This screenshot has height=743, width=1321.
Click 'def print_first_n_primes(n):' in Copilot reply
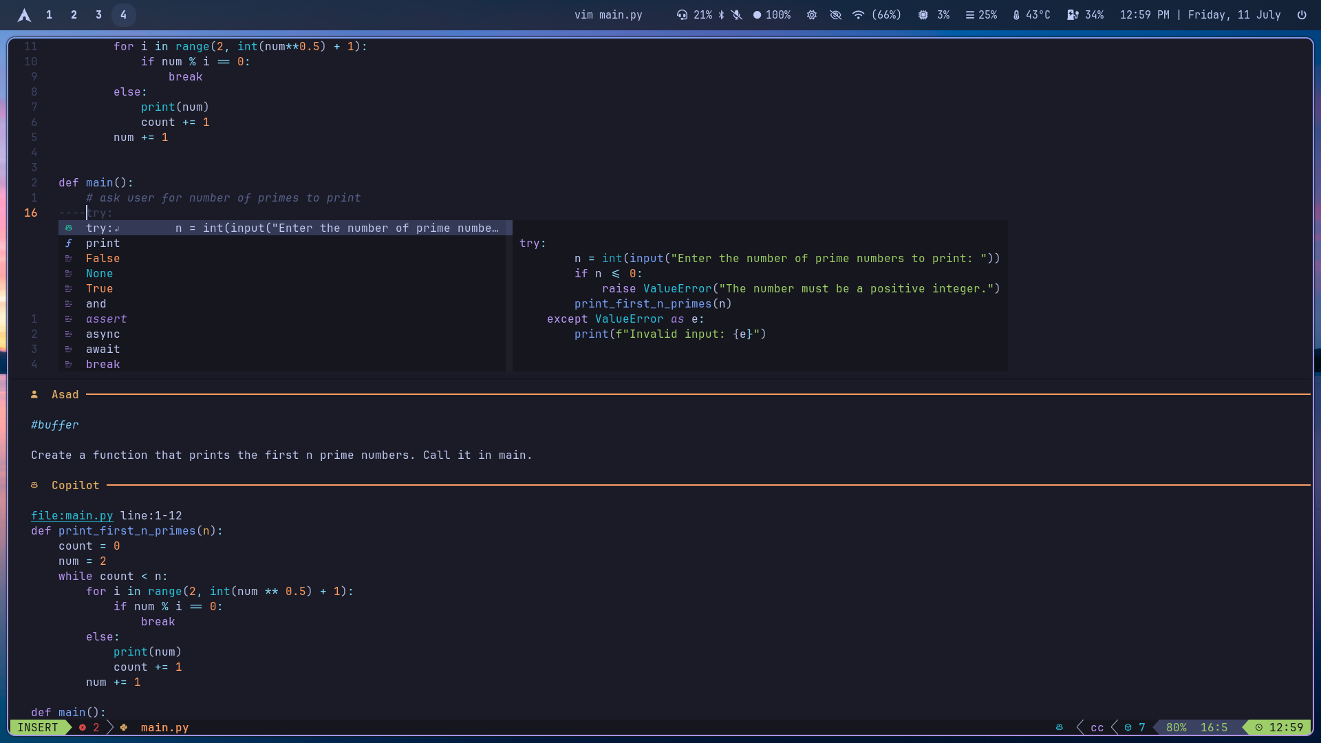tap(127, 530)
